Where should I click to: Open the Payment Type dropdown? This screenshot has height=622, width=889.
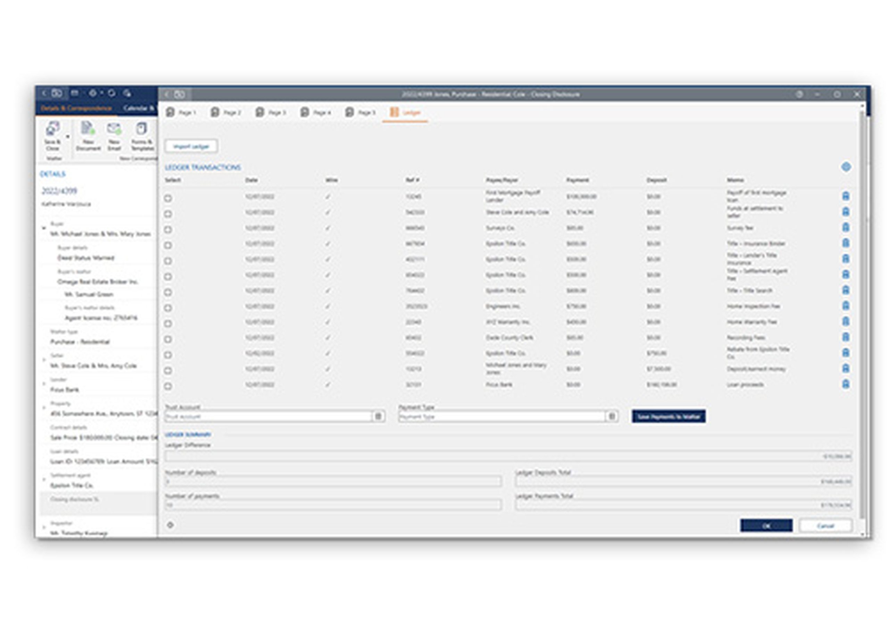[x=612, y=417]
